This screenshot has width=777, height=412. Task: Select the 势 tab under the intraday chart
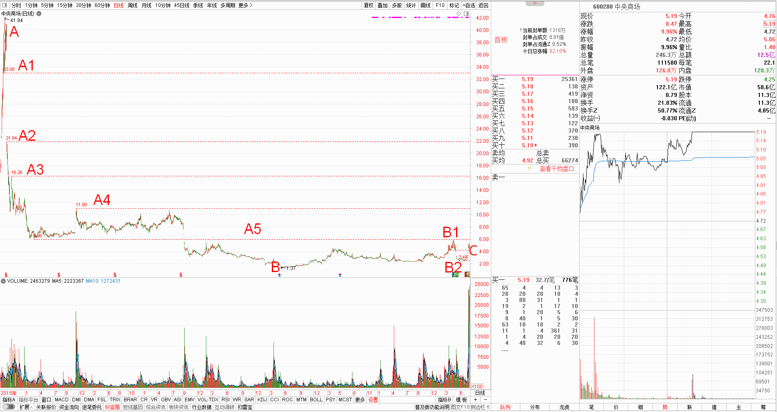pos(665,407)
